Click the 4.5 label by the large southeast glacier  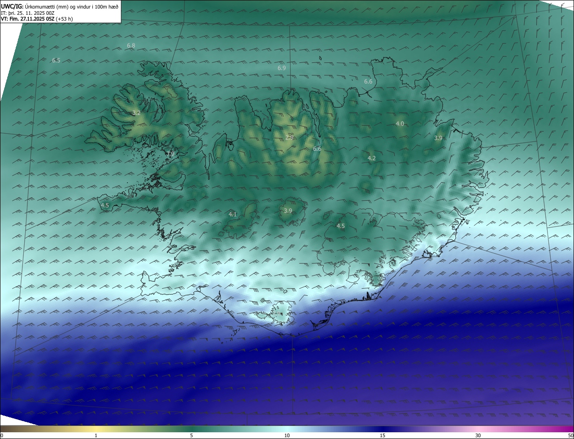pos(340,226)
